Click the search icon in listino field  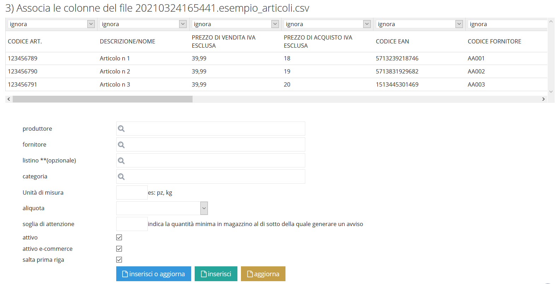point(121,161)
